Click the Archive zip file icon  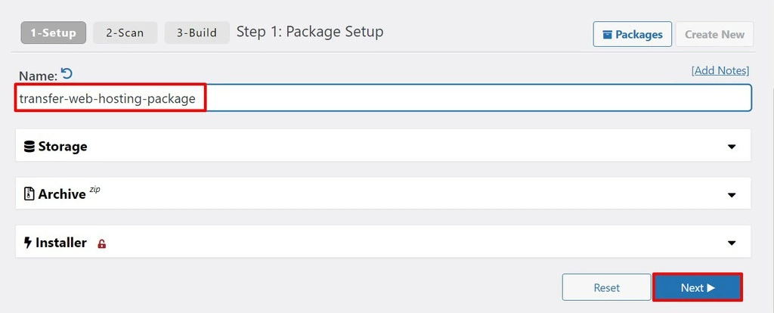pyautogui.click(x=29, y=194)
